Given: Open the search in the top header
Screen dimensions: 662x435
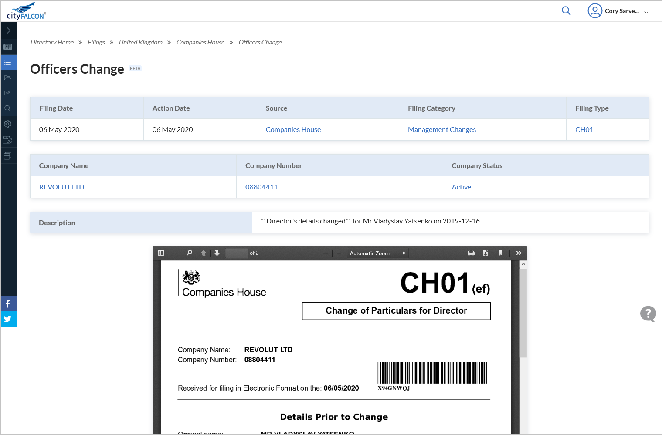Looking at the screenshot, I should [x=566, y=11].
